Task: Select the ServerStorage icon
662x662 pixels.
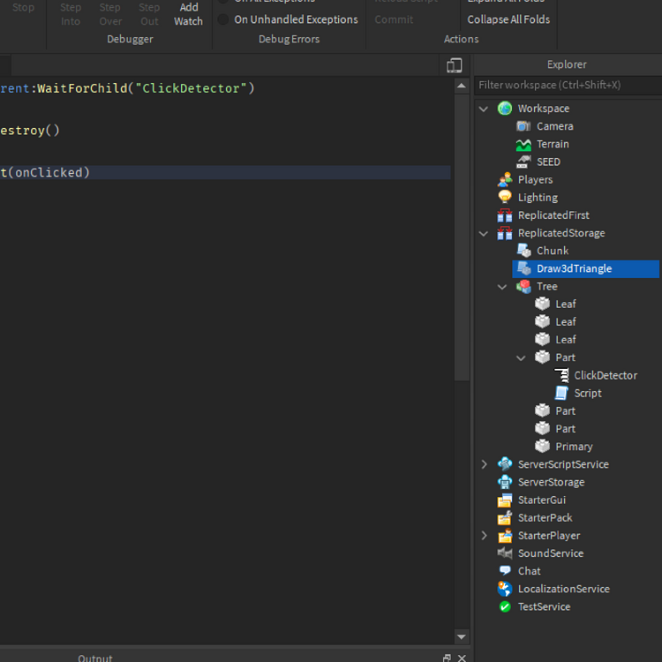Action: (505, 482)
